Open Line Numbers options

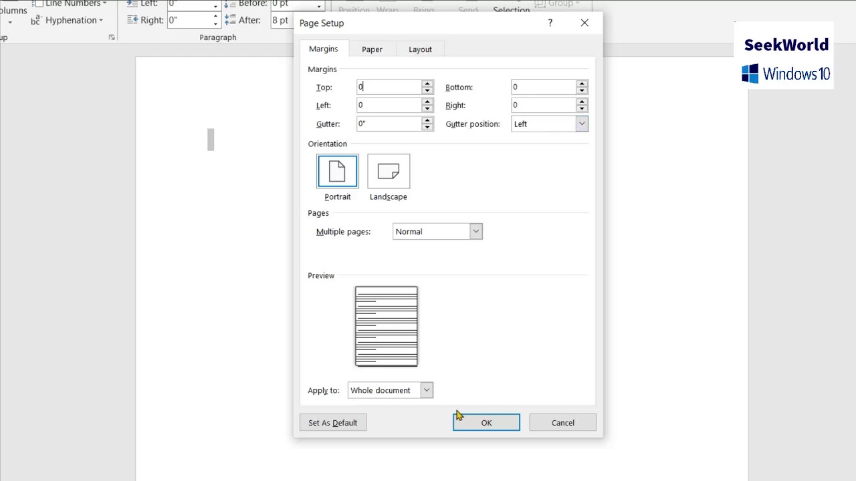[69, 4]
